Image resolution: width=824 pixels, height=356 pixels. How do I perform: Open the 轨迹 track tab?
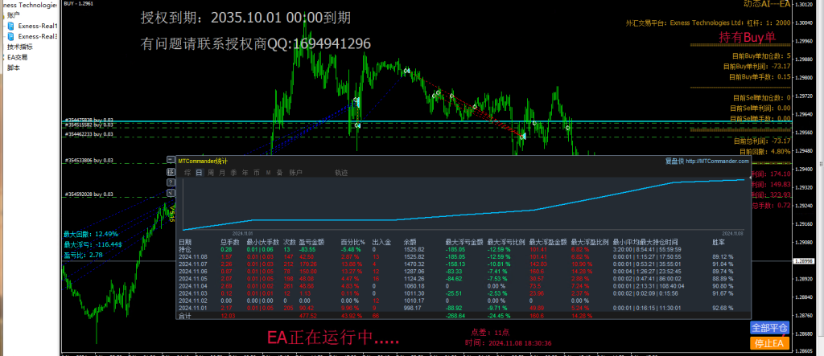(x=341, y=172)
